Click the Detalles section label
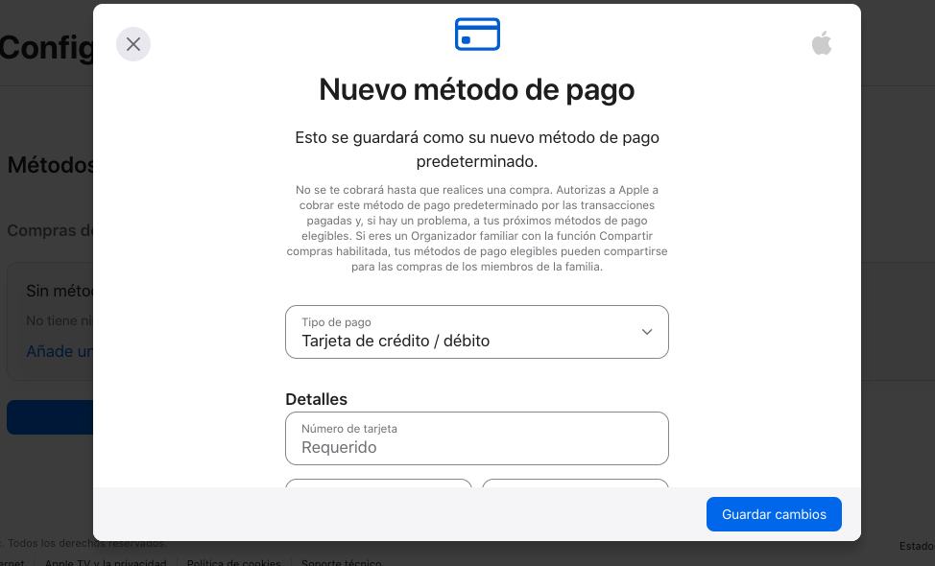This screenshot has width=935, height=566. (x=317, y=399)
